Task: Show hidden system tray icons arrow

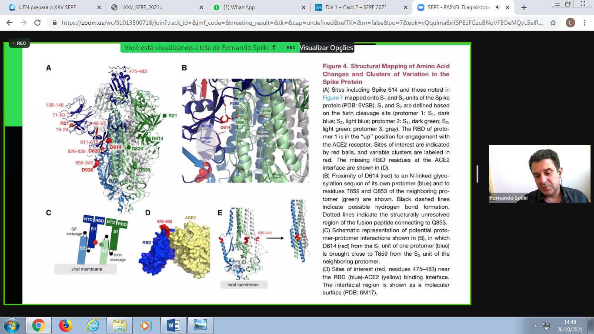Action: [x=535, y=326]
